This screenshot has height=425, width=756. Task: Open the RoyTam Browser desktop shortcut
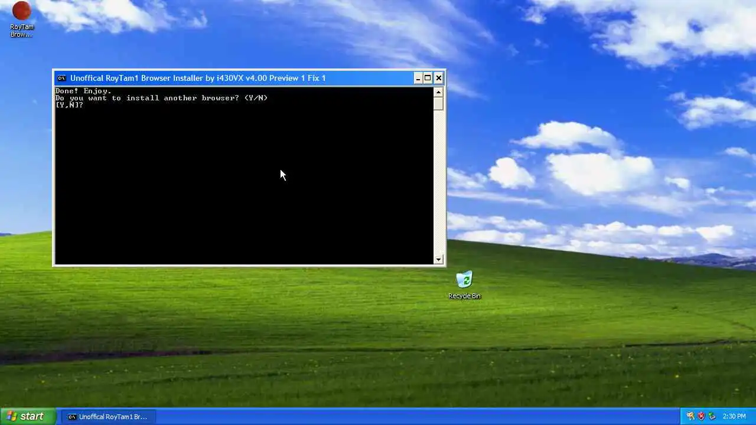21,19
